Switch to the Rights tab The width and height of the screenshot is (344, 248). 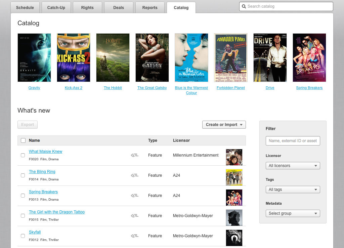coord(87,8)
